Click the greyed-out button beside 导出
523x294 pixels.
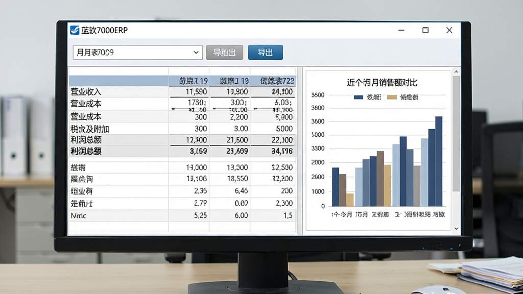point(225,53)
